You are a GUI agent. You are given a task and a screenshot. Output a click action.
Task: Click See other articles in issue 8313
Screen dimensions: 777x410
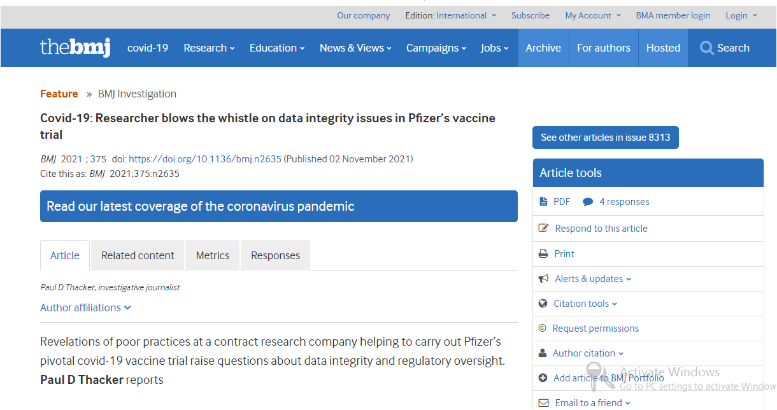[x=606, y=138]
